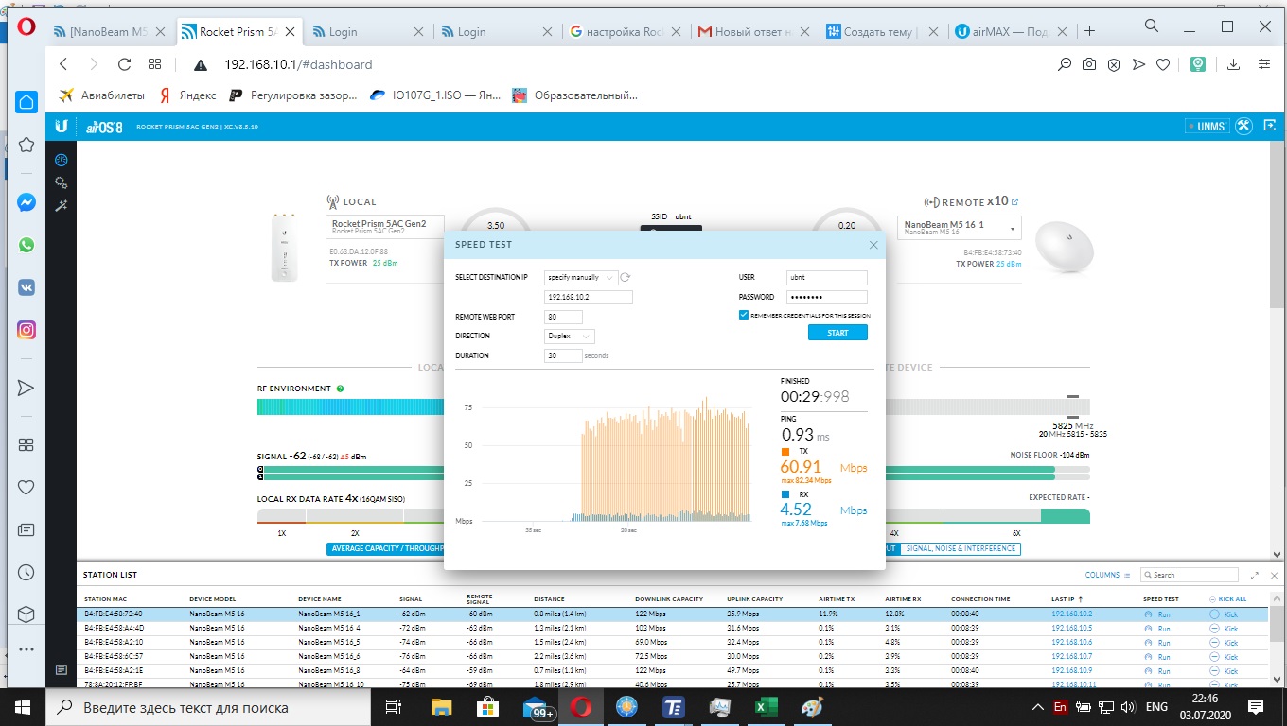Sort by the Last IP column header
The height and width of the screenshot is (726, 1287).
pos(1067,599)
